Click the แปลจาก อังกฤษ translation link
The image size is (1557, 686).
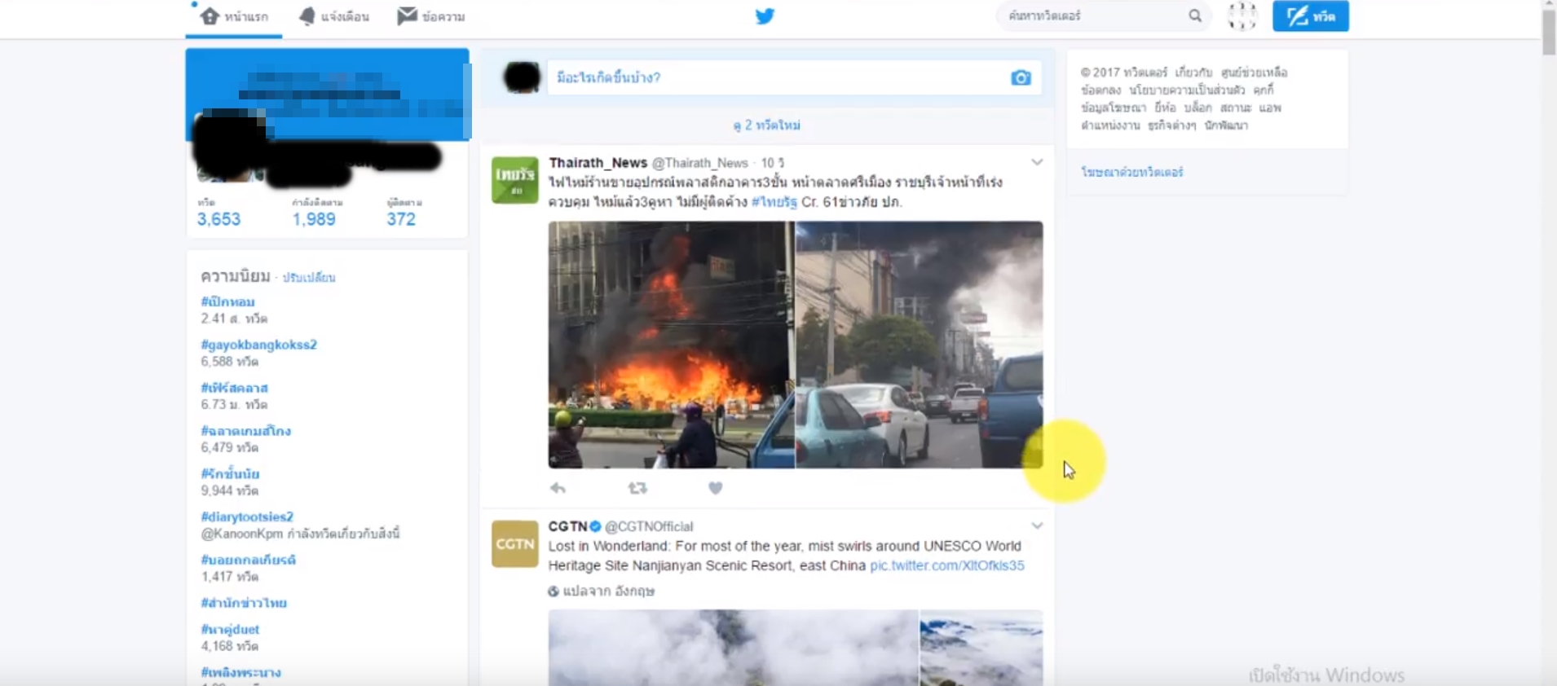tap(609, 591)
